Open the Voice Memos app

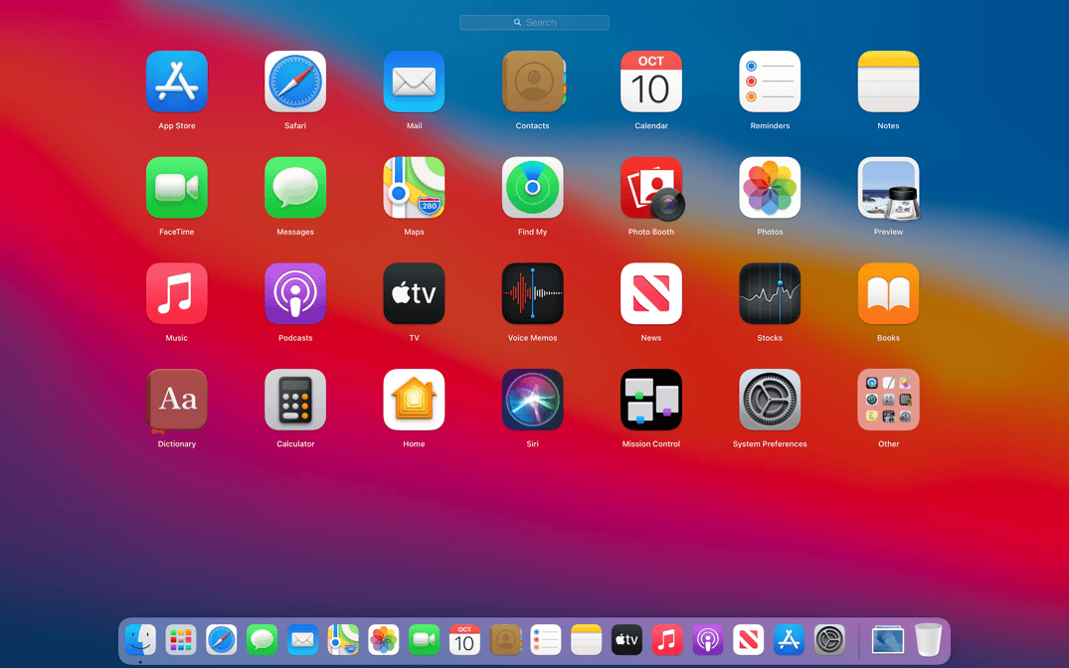pos(532,294)
